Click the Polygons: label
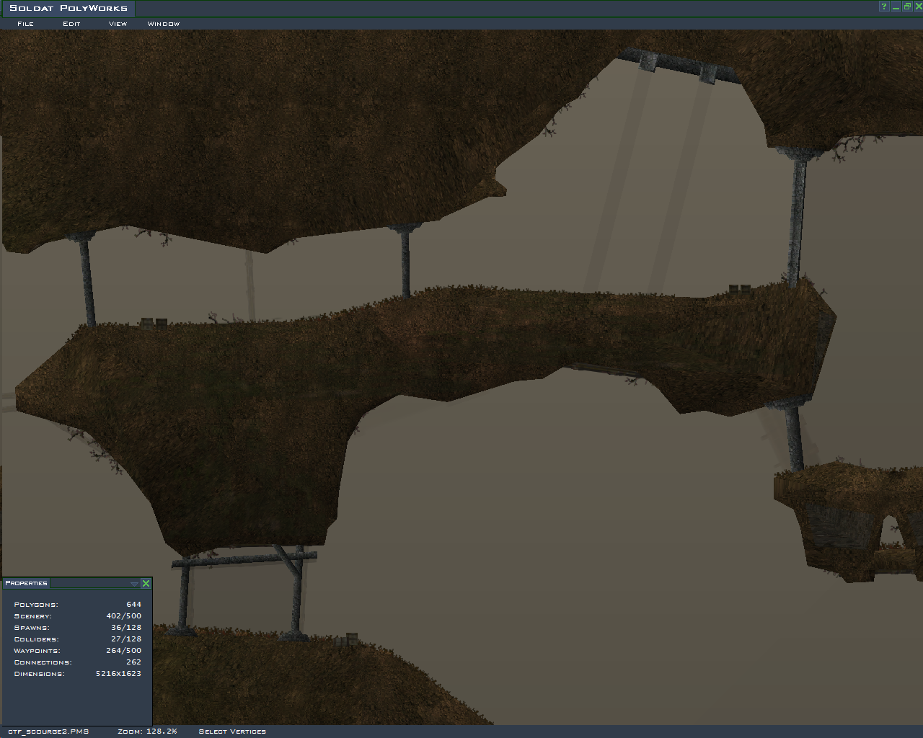Viewport: 923px width, 738px height. (36, 605)
